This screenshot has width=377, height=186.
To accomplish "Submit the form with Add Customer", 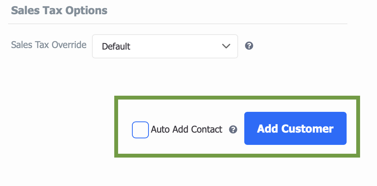I will [x=295, y=128].
